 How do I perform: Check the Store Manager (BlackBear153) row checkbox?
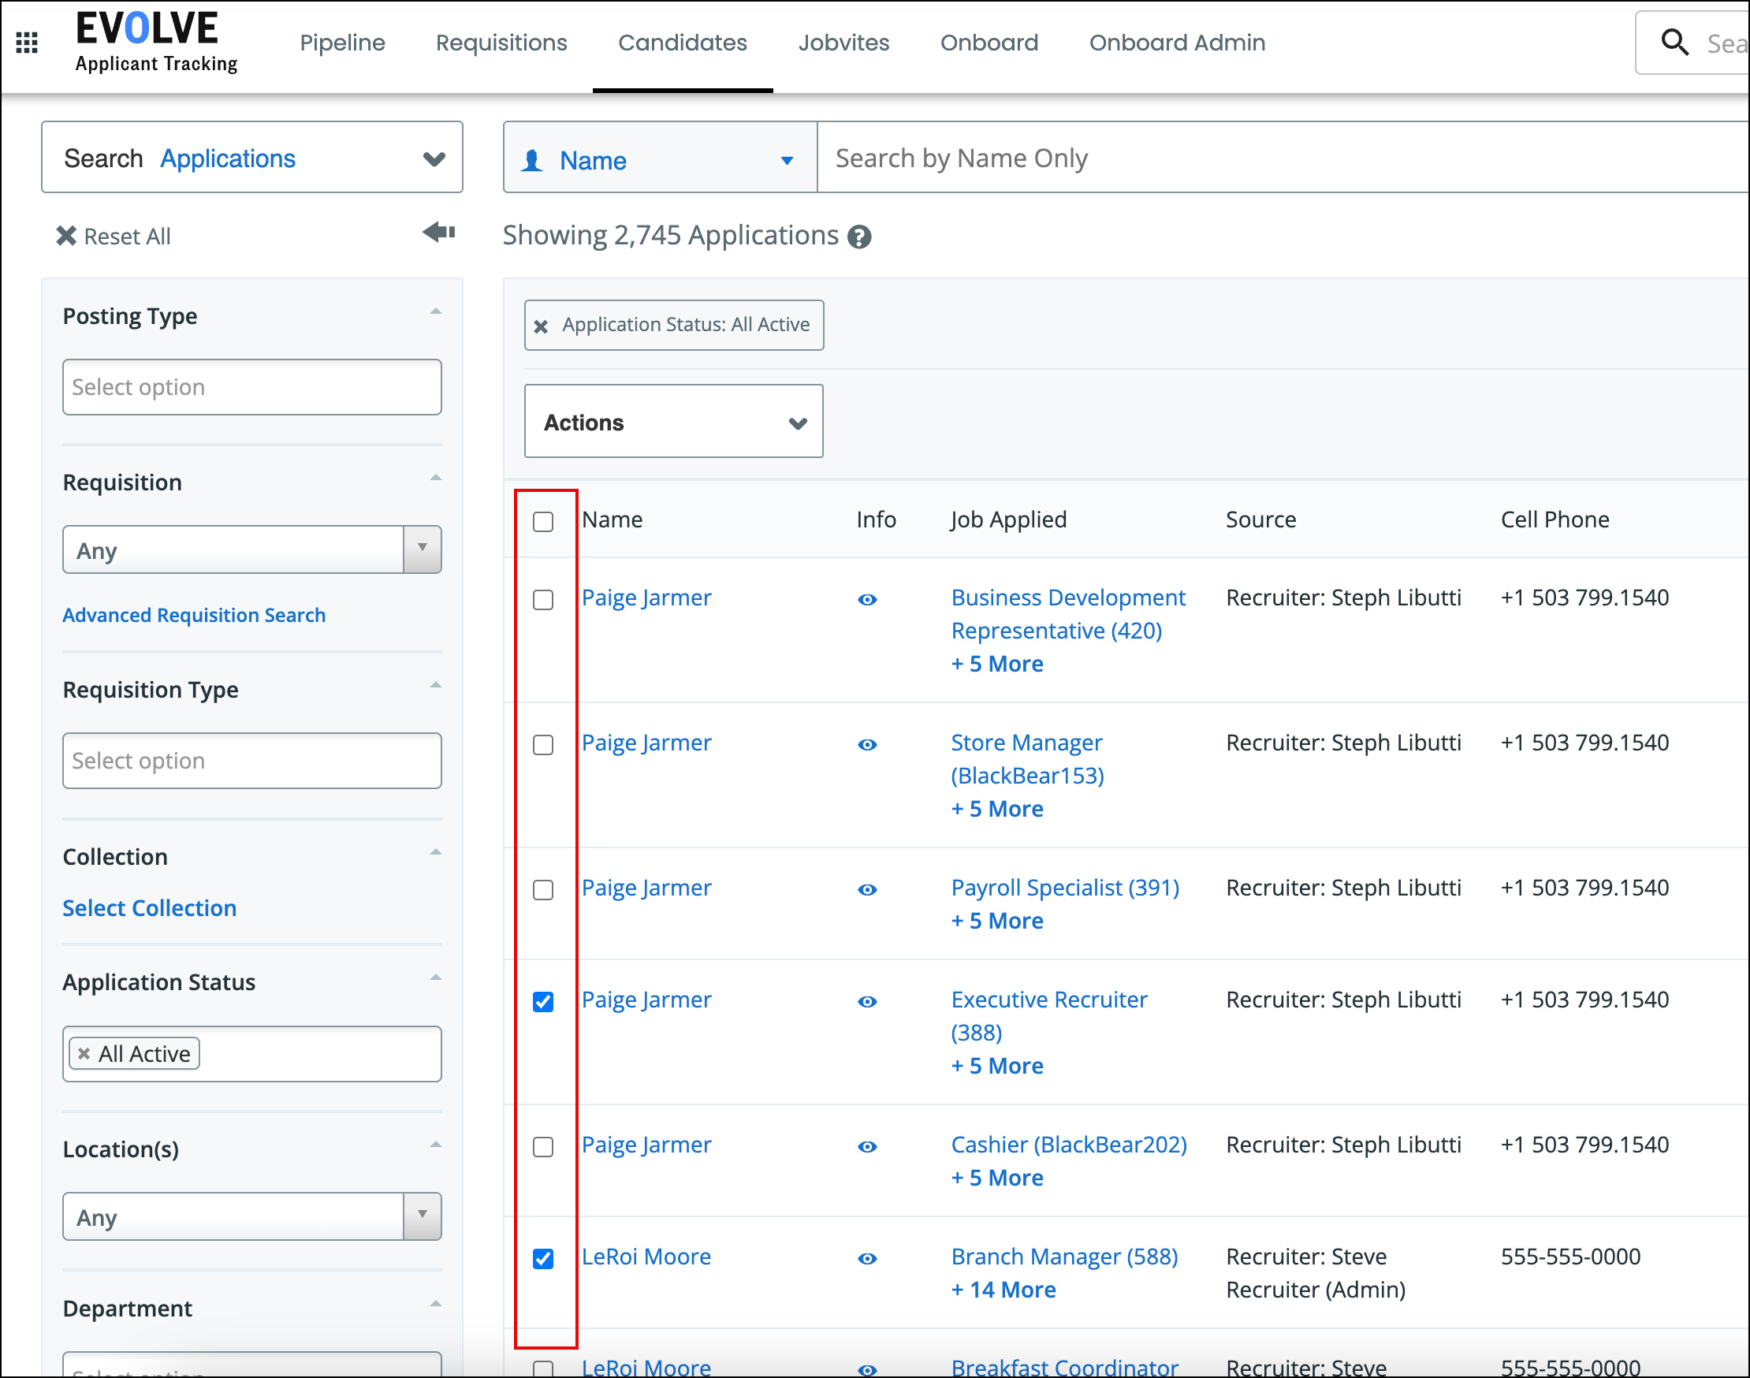point(543,745)
